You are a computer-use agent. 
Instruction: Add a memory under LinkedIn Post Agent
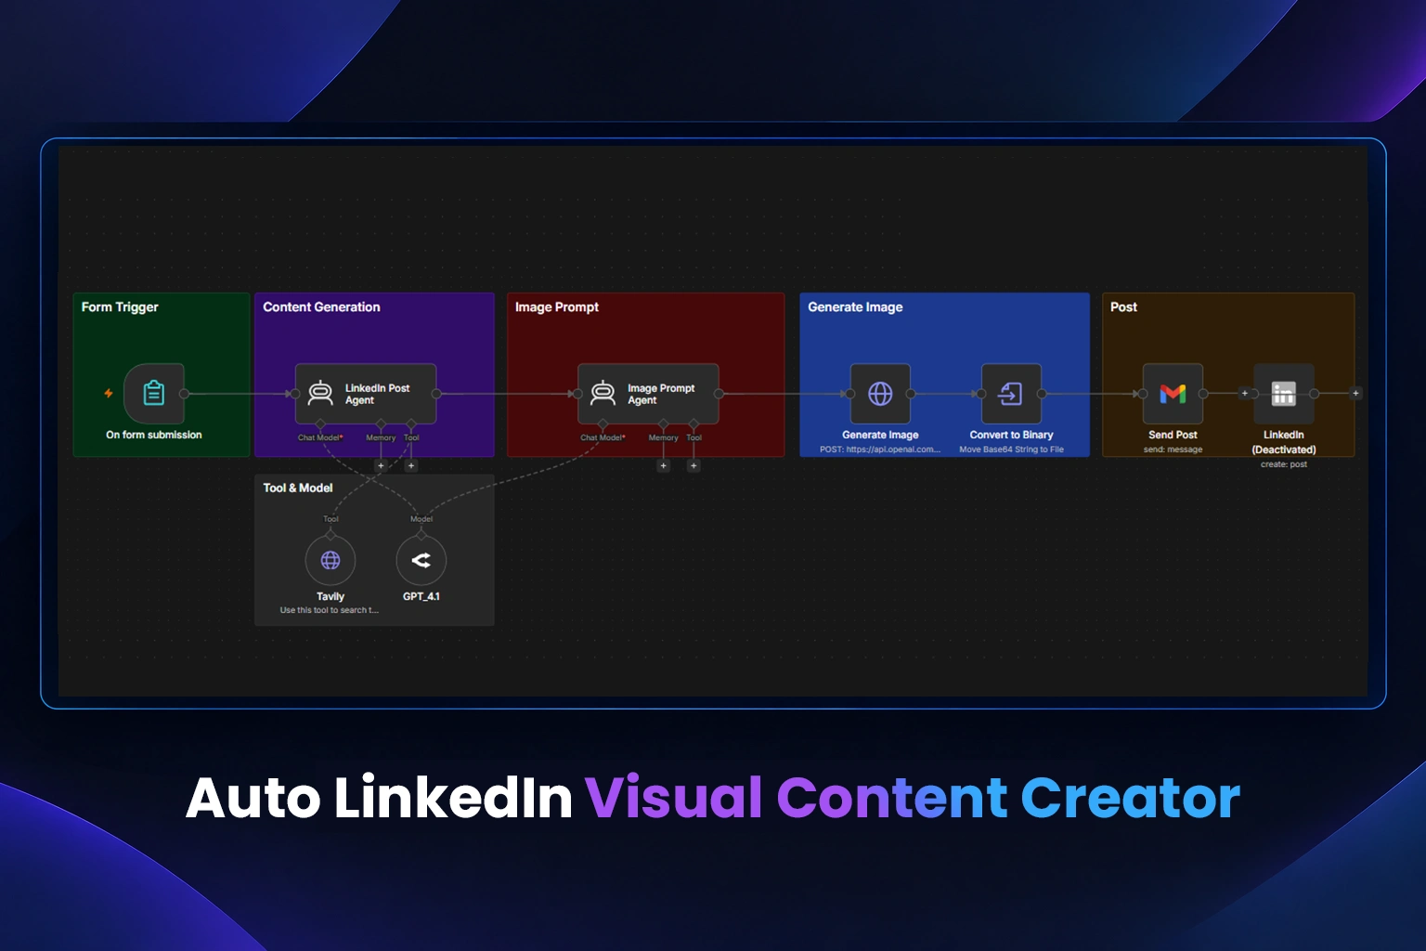pyautogui.click(x=381, y=466)
